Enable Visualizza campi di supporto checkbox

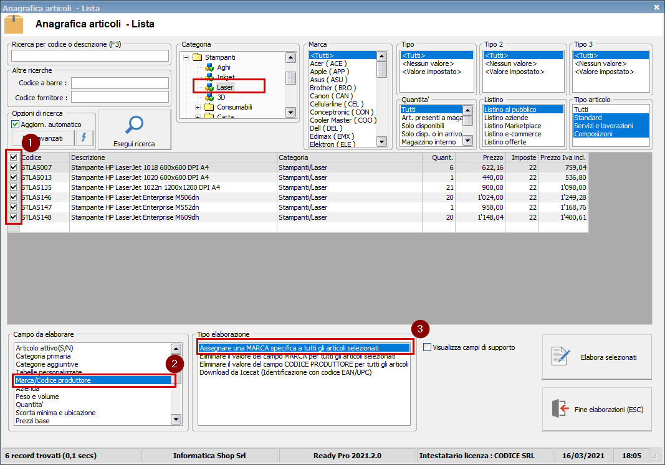(427, 347)
